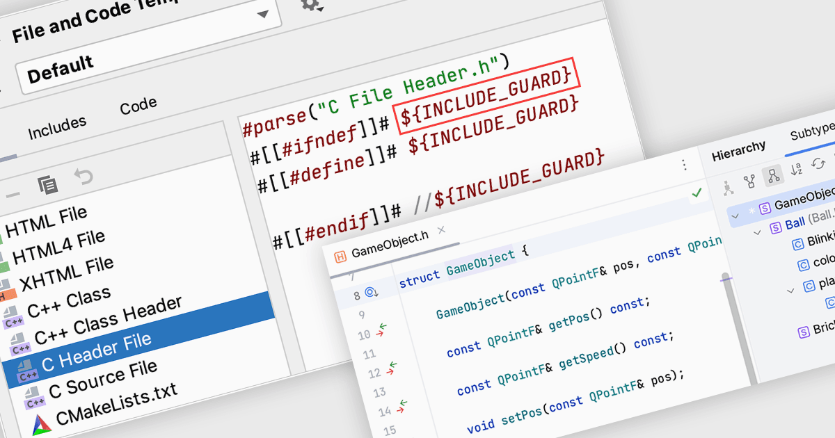Screen dimensions: 835x438
Task: Select the XHTML File template
Action: tap(67, 274)
